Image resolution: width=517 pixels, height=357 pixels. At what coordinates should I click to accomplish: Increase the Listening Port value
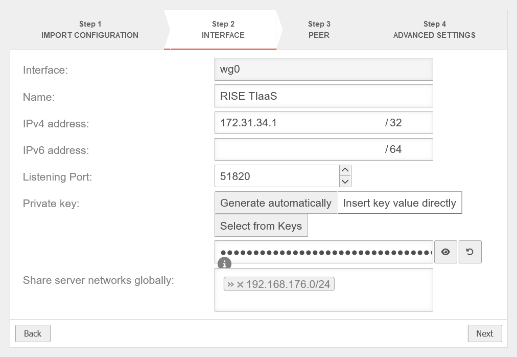tap(345, 170)
